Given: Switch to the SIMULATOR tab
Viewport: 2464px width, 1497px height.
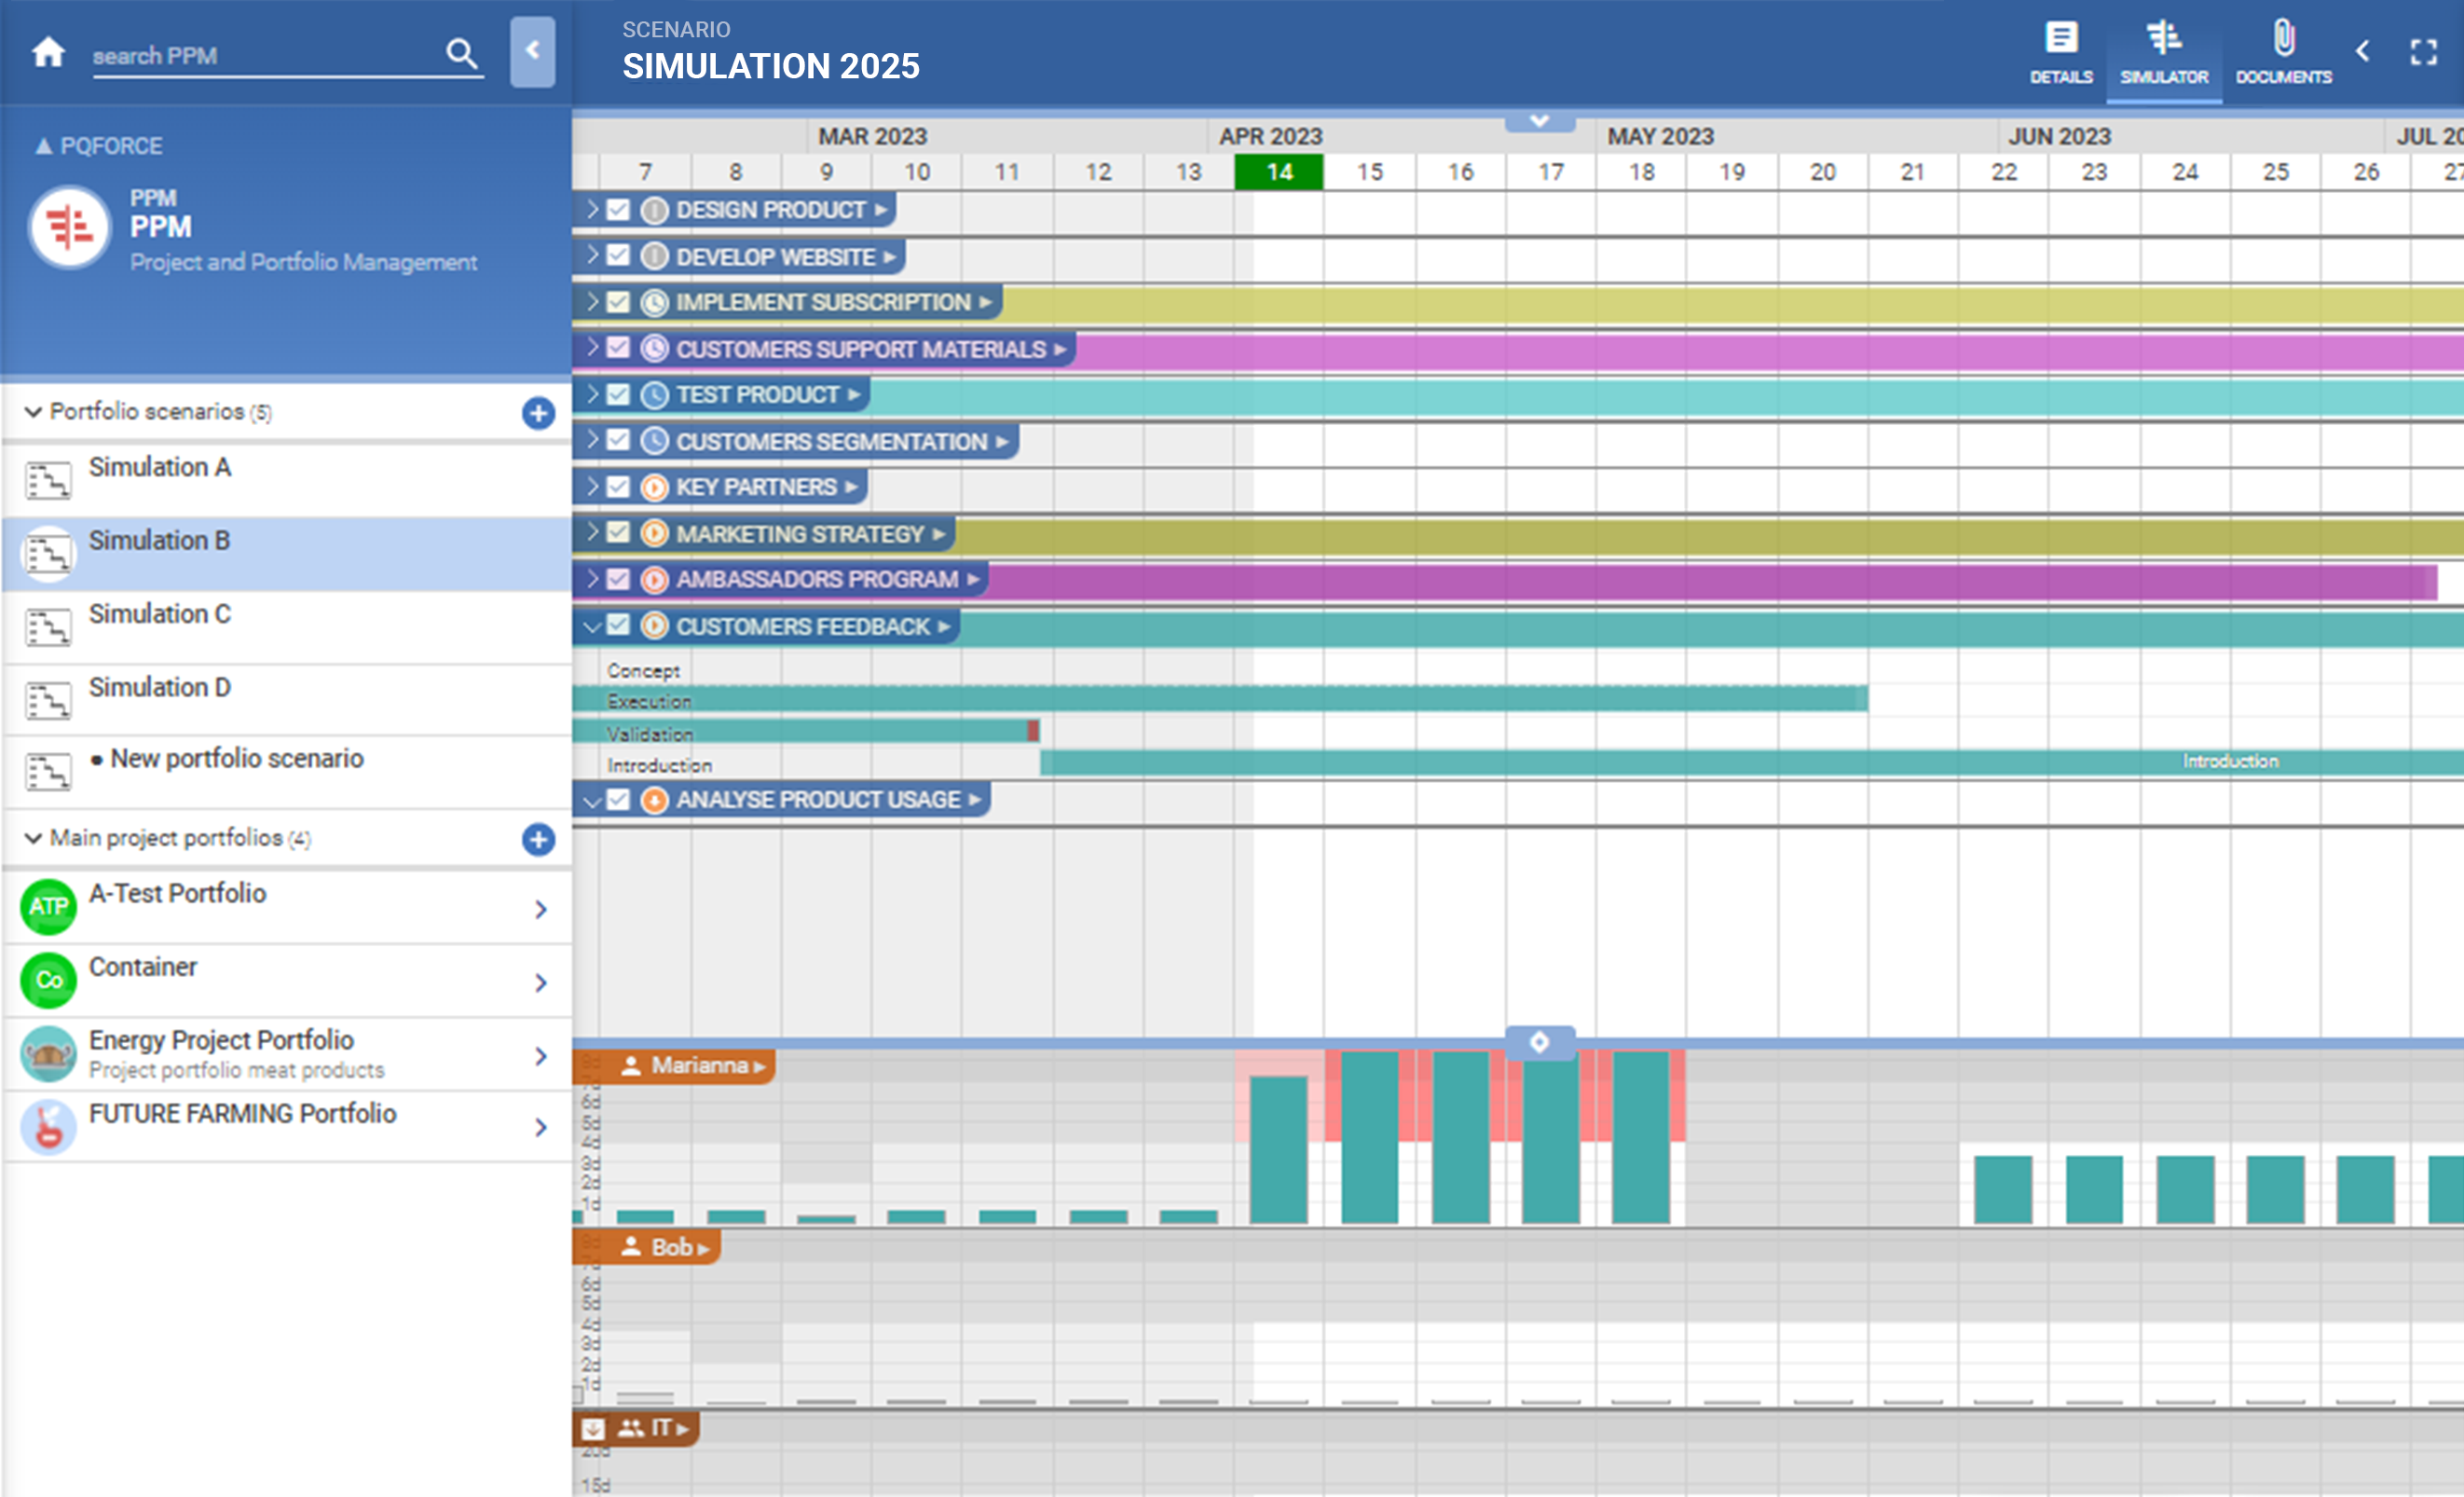Looking at the screenshot, I should [x=2164, y=52].
